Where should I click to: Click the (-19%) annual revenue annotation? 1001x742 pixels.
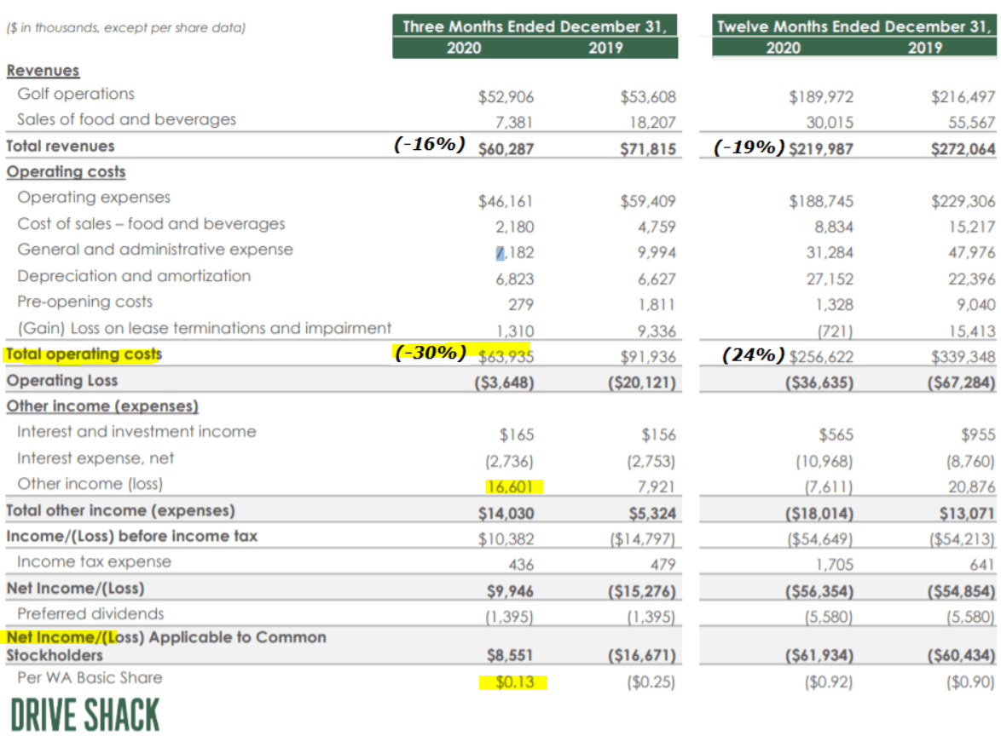749,147
